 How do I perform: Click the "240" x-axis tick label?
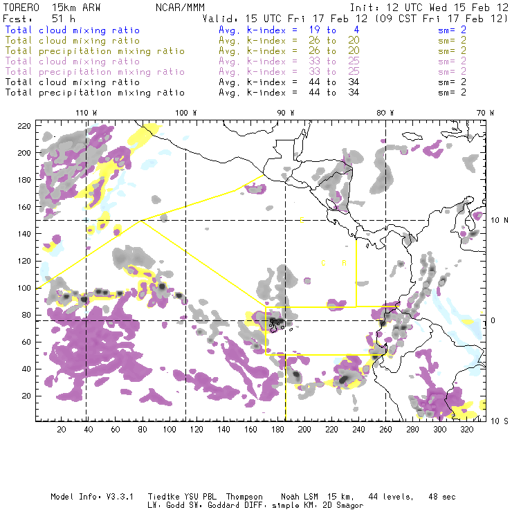(x=358, y=430)
